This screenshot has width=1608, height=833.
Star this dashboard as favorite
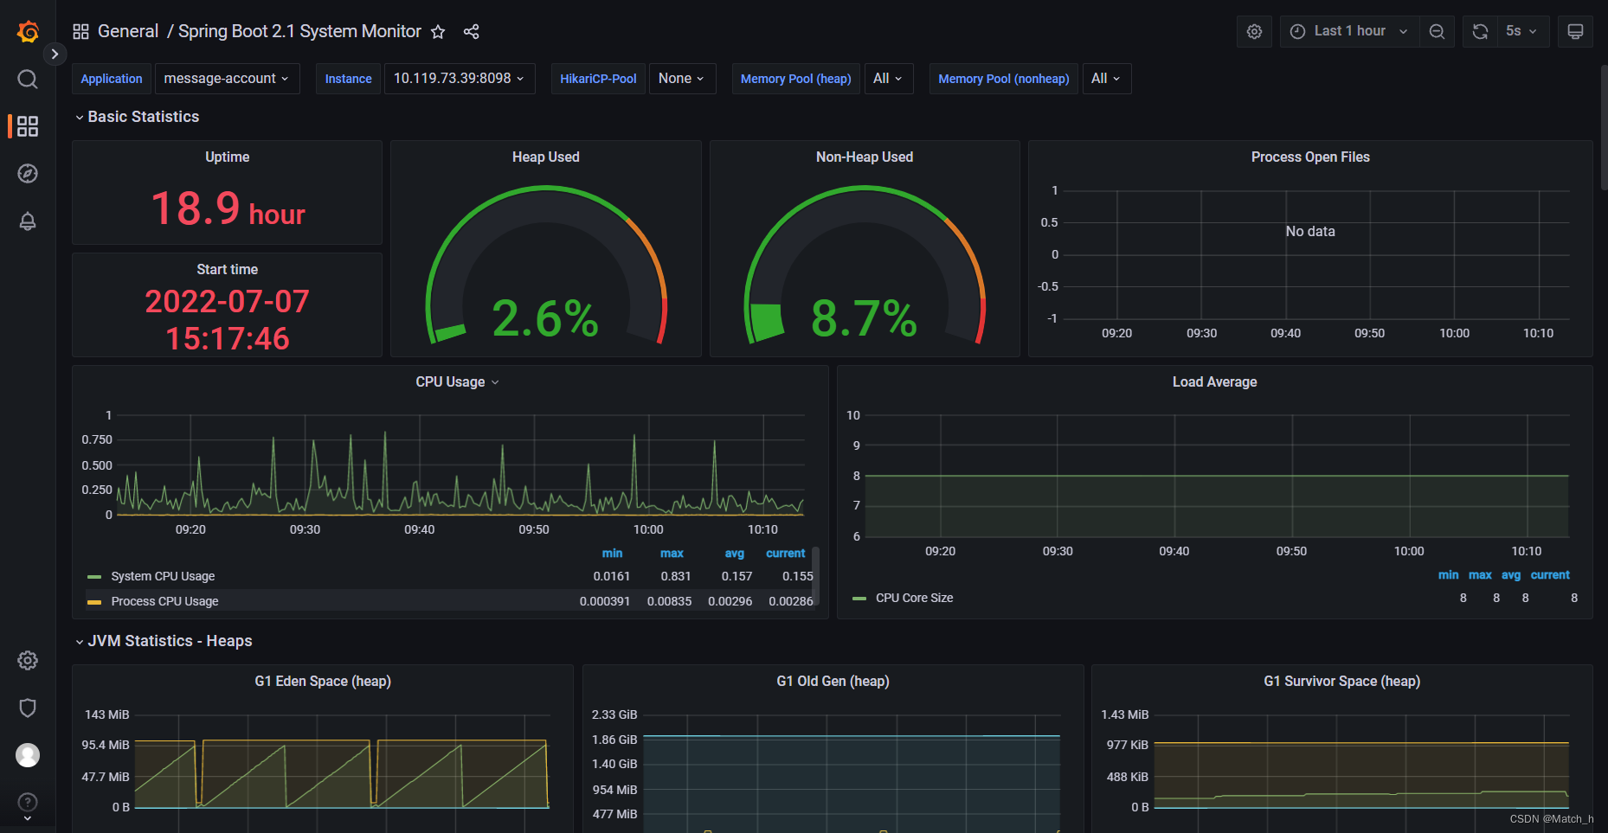tap(438, 32)
